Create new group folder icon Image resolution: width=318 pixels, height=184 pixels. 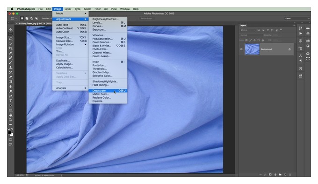[280, 175]
